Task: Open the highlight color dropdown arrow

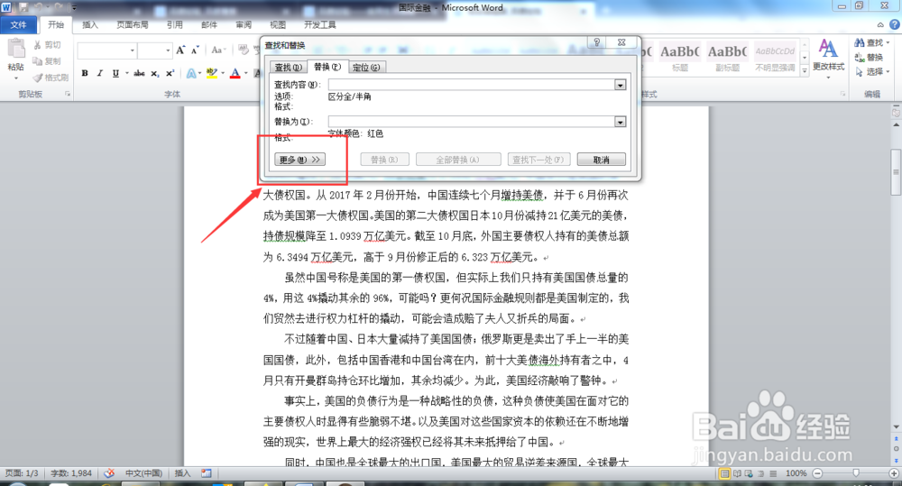Action: point(222,73)
